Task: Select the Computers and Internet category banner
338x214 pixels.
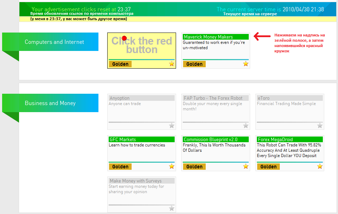Action: pyautogui.click(x=54, y=42)
